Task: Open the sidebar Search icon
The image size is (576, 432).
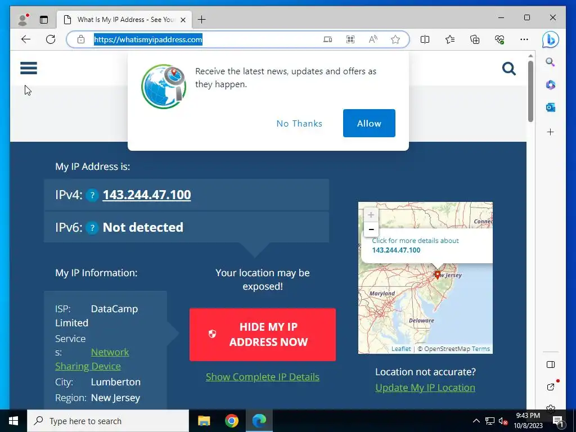Action: tap(550, 62)
